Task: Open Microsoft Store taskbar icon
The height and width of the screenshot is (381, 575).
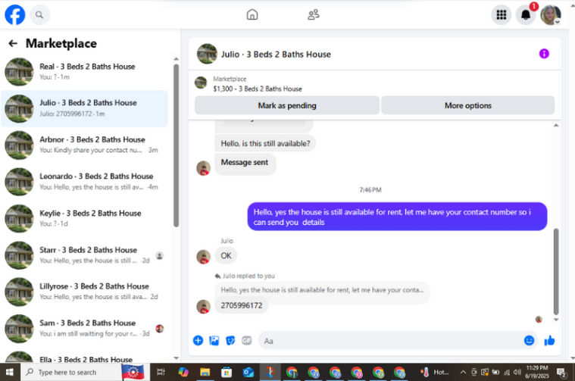Action: point(227,372)
